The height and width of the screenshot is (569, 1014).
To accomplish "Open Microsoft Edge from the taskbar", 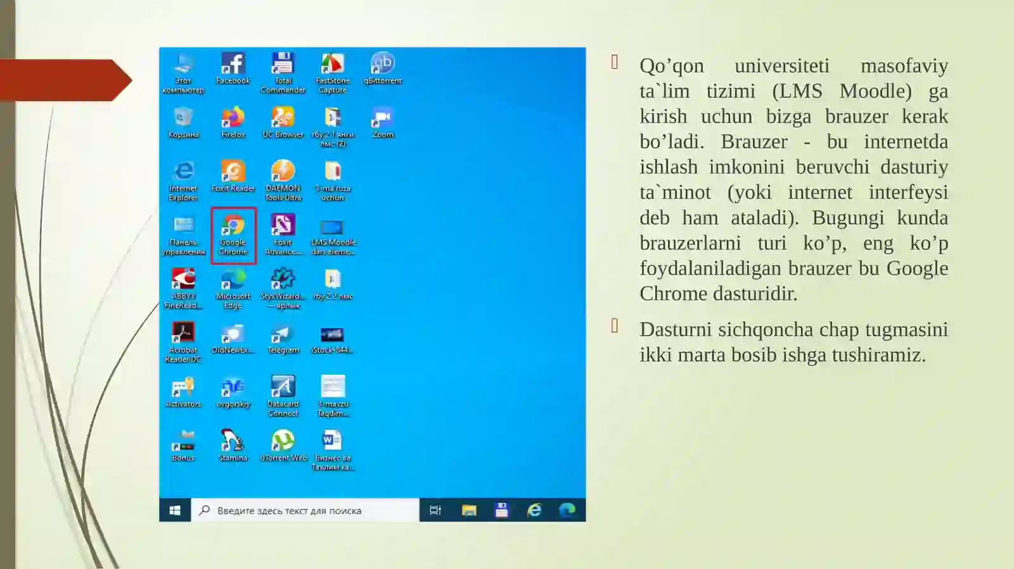I will click(x=567, y=510).
